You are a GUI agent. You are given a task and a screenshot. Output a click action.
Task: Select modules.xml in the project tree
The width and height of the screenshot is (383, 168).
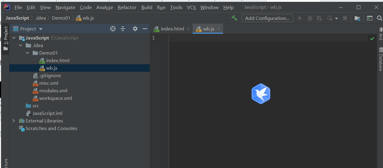click(x=79, y=90)
